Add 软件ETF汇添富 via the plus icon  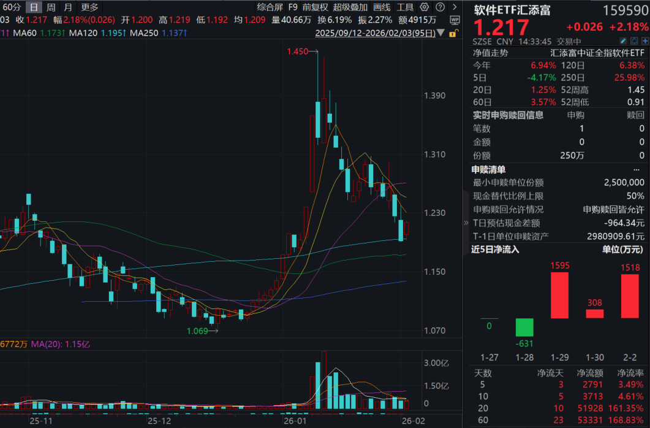point(645,40)
